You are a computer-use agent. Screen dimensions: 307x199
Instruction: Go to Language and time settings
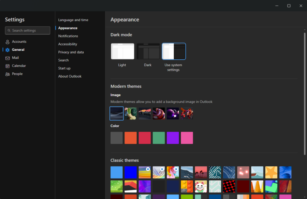click(x=73, y=20)
